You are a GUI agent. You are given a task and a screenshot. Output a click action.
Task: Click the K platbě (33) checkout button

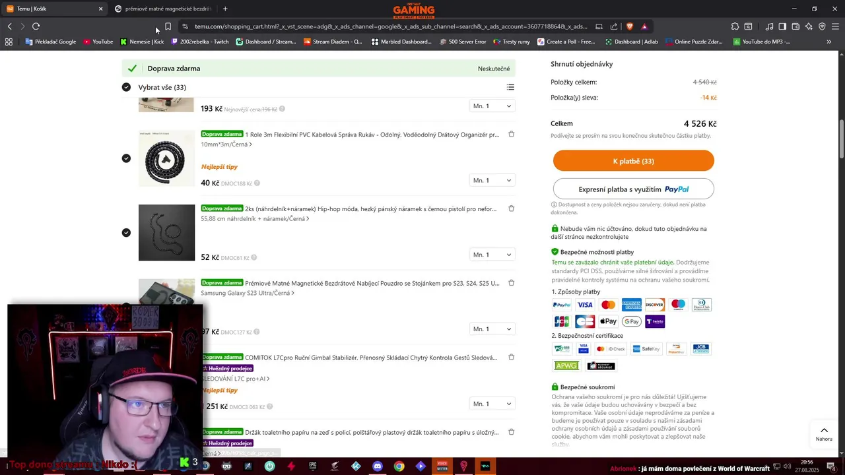[x=634, y=161]
